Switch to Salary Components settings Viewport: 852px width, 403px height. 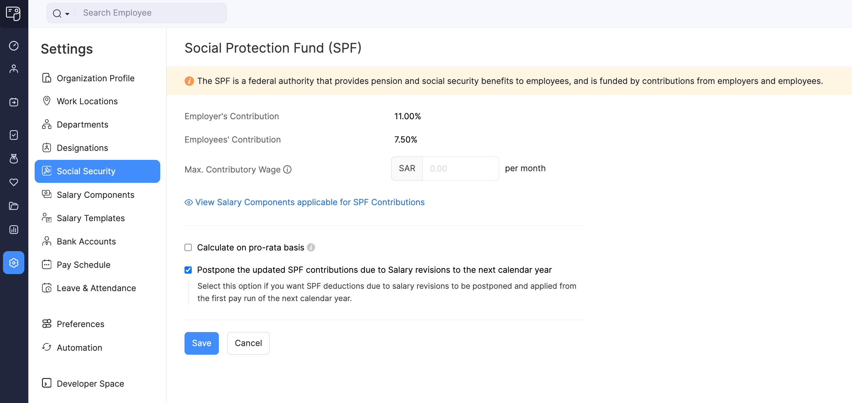[x=96, y=195]
